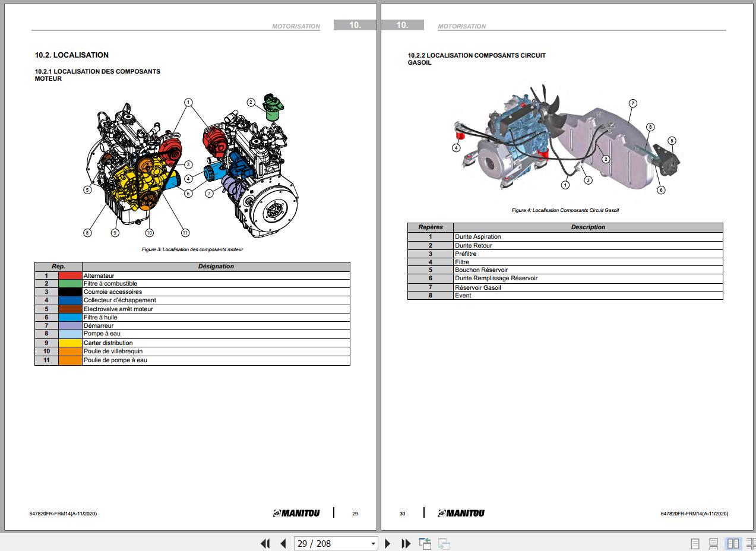Go to the next page
Viewport: 756px width, 551px height.
coord(388,543)
